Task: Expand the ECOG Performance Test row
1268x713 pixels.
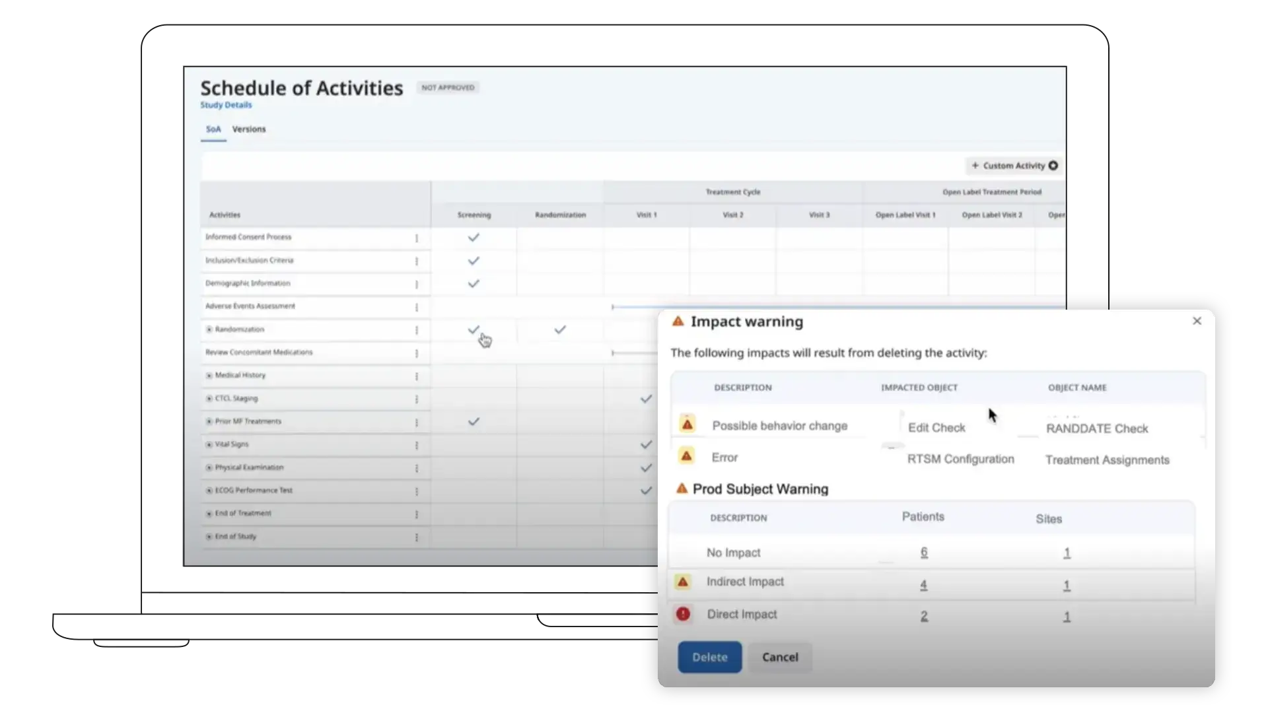Action: [209, 491]
